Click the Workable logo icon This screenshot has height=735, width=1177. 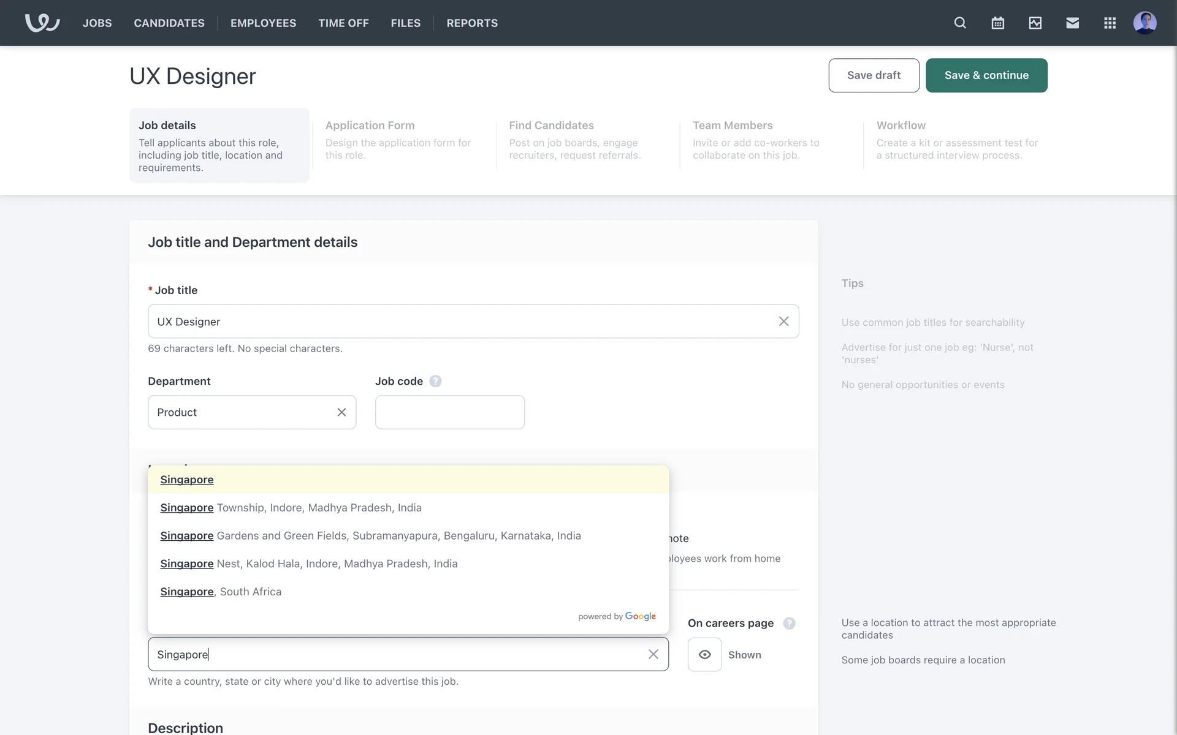tap(42, 23)
